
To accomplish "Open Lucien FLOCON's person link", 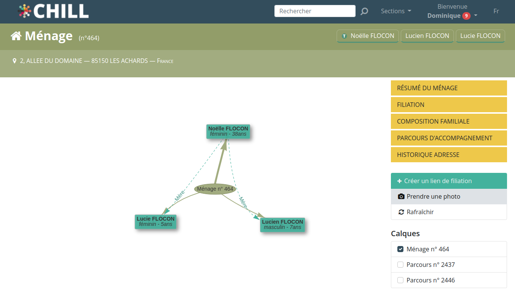I will [x=427, y=36].
